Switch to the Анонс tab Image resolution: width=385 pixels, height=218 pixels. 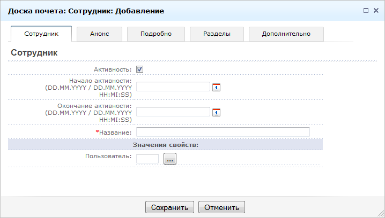[x=99, y=34]
